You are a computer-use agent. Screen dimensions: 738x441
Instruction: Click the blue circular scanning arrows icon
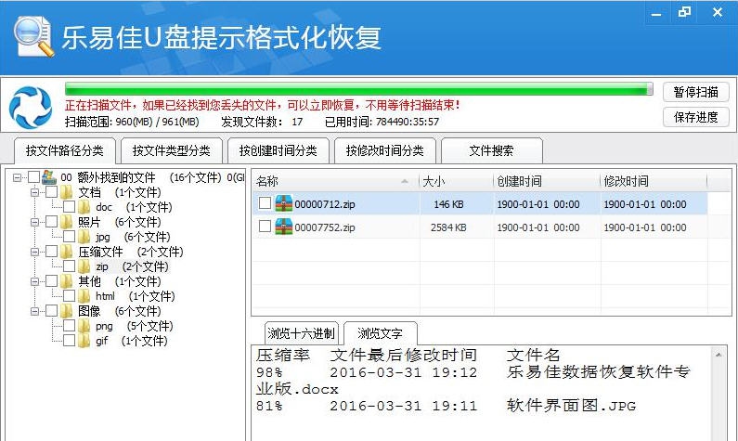click(x=31, y=108)
